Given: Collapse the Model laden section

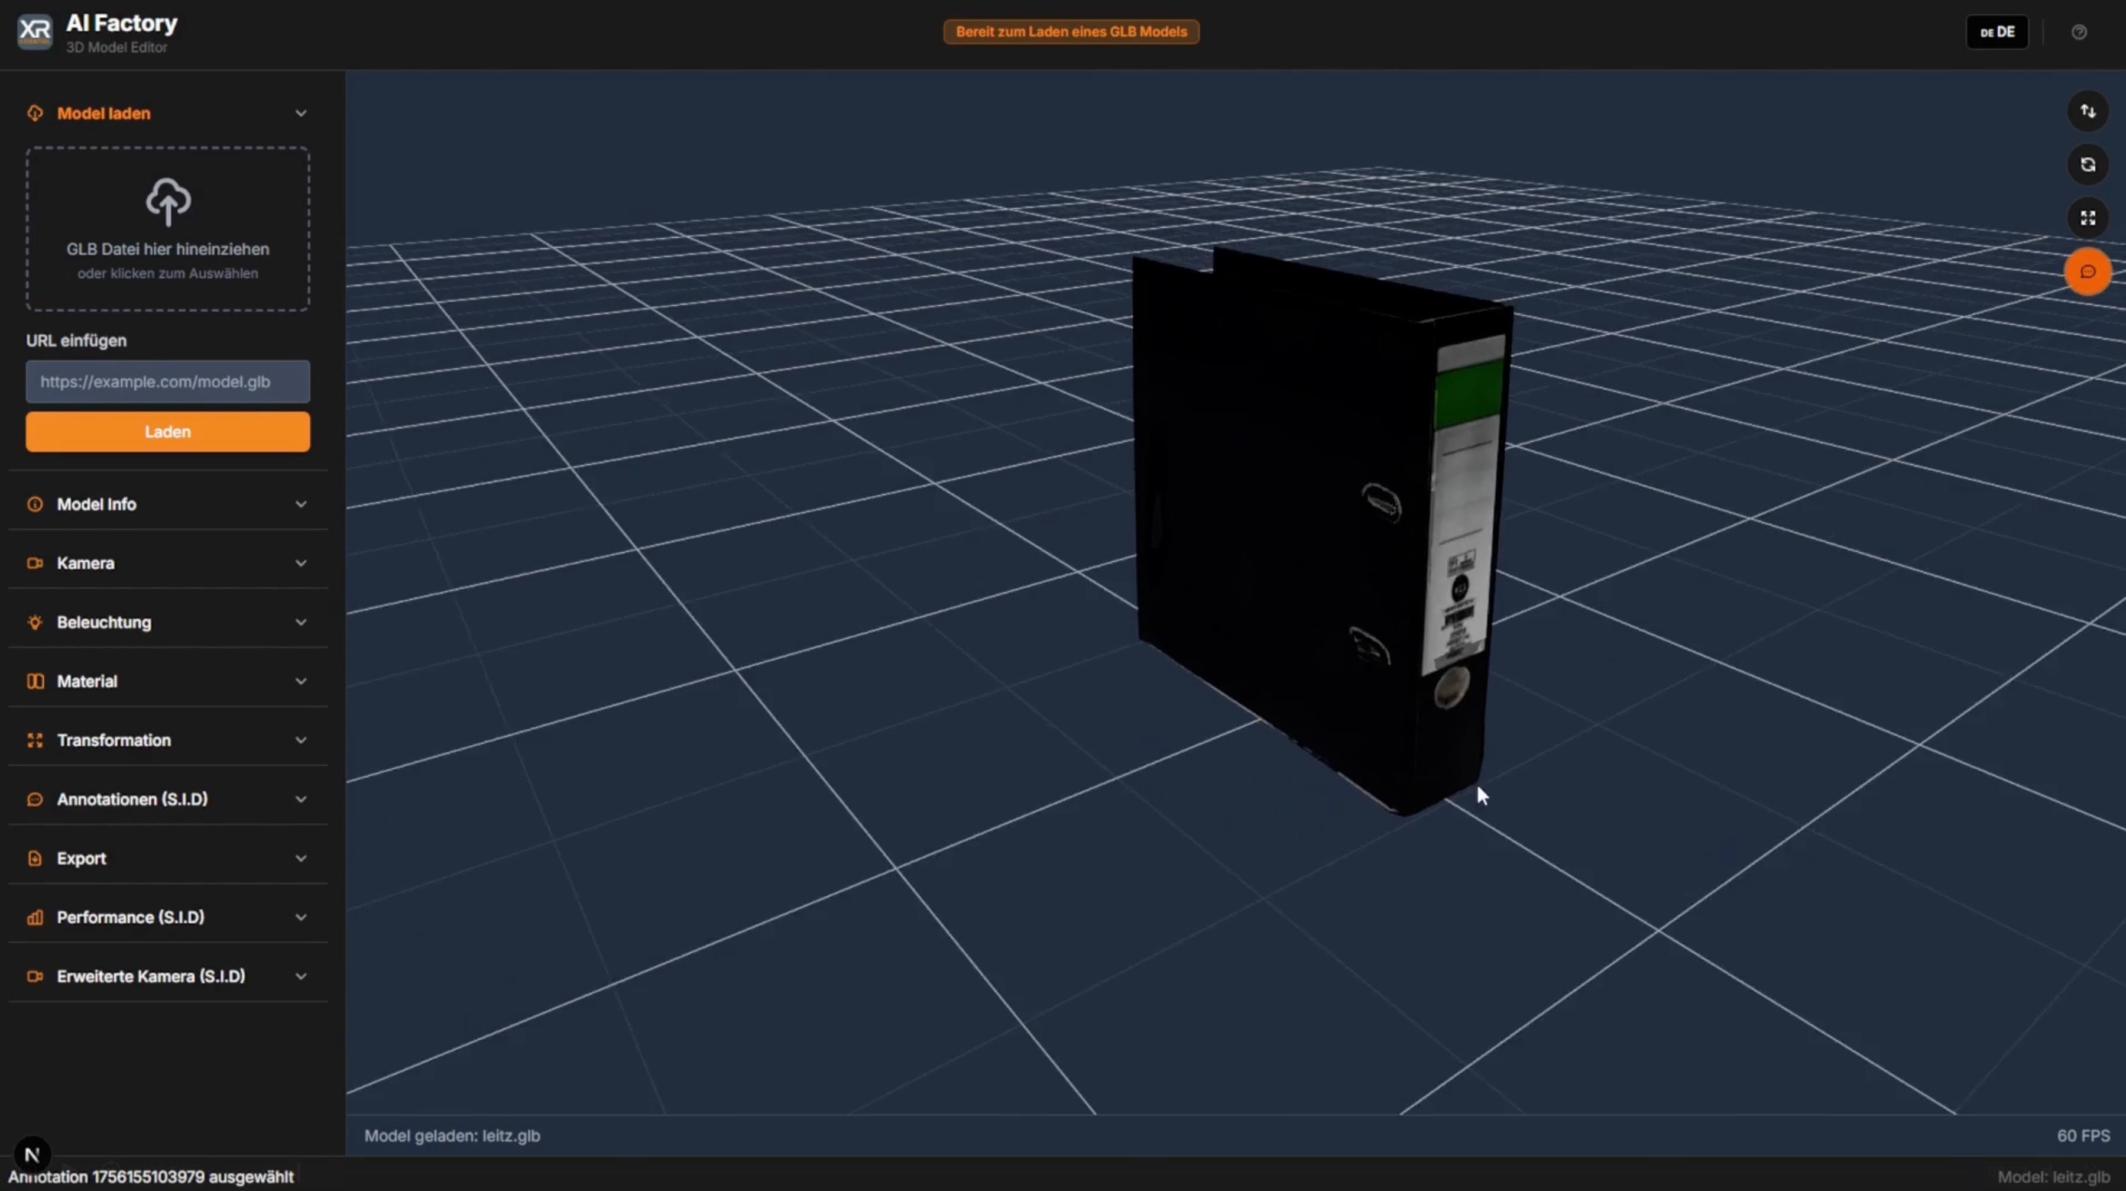Looking at the screenshot, I should 300,113.
